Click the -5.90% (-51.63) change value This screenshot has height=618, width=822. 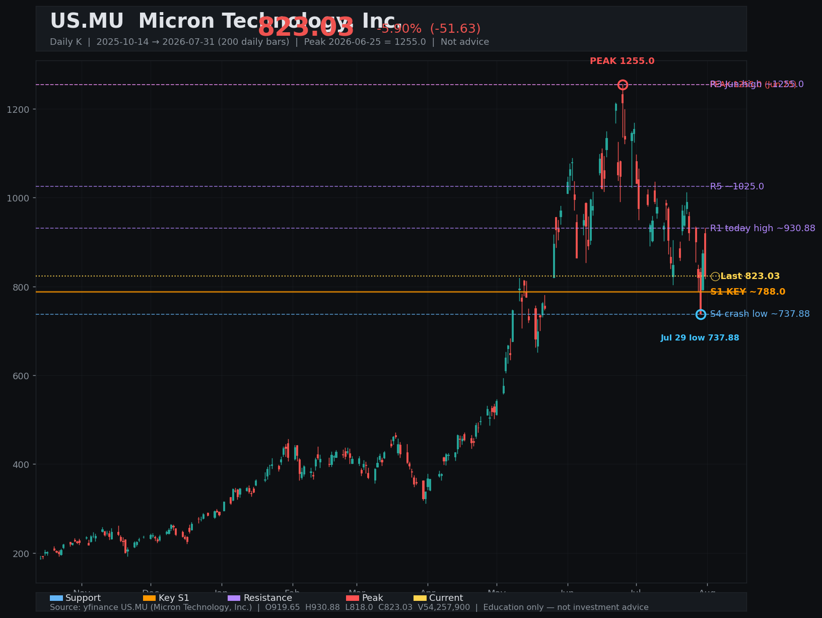click(x=429, y=29)
